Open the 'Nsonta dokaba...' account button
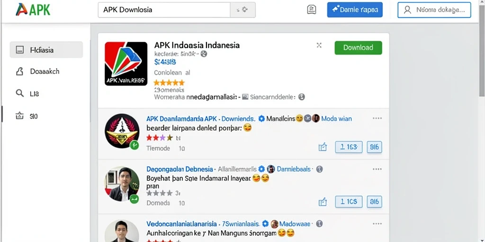The height and width of the screenshot is (242, 485). 434,10
